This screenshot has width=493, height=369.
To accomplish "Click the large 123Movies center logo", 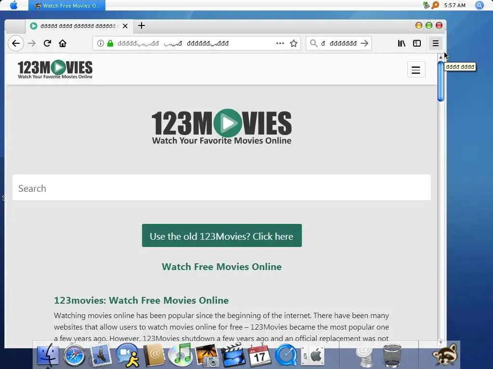I will click(221, 127).
